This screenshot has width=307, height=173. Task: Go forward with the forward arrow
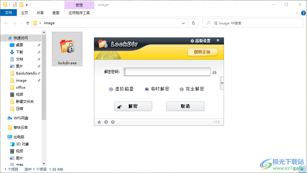[15, 23]
